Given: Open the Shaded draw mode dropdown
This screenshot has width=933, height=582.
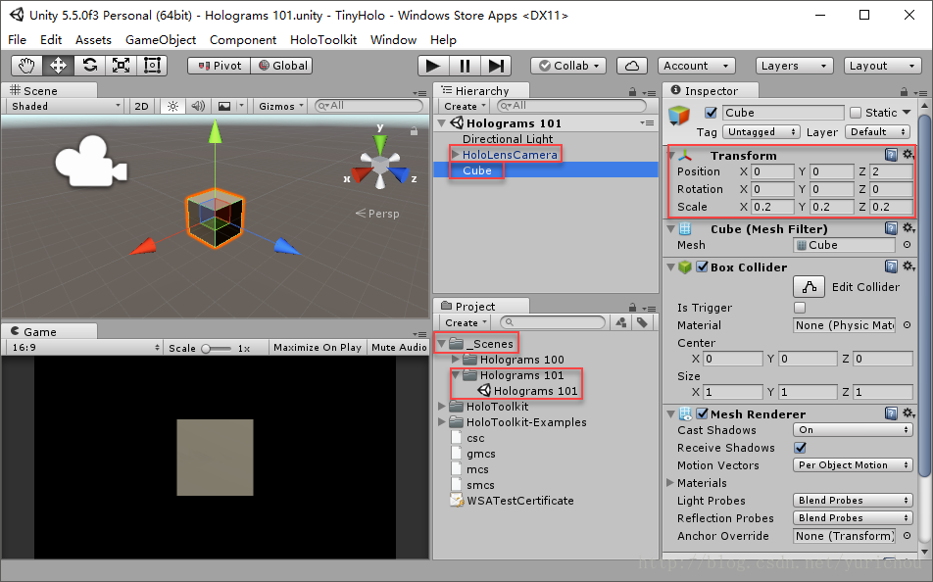Looking at the screenshot, I should pyautogui.click(x=65, y=106).
